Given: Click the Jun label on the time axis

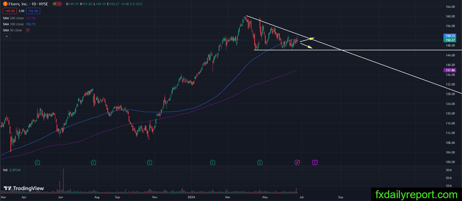Looking at the screenshot, I should [60, 197].
